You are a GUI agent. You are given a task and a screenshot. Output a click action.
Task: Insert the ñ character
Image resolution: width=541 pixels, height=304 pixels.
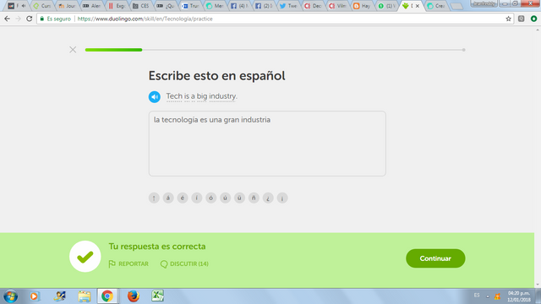click(x=254, y=198)
